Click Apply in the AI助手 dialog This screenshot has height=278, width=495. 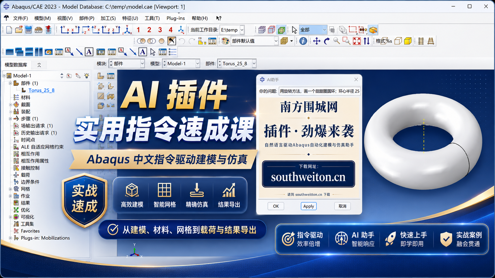coord(308,206)
